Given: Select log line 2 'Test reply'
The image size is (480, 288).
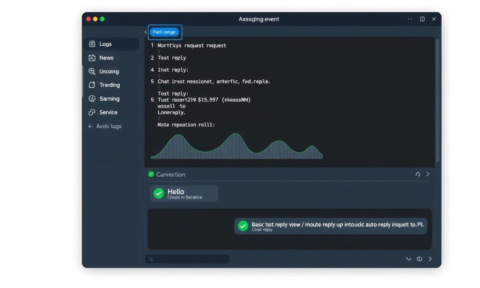Looking at the screenshot, I should (x=172, y=58).
